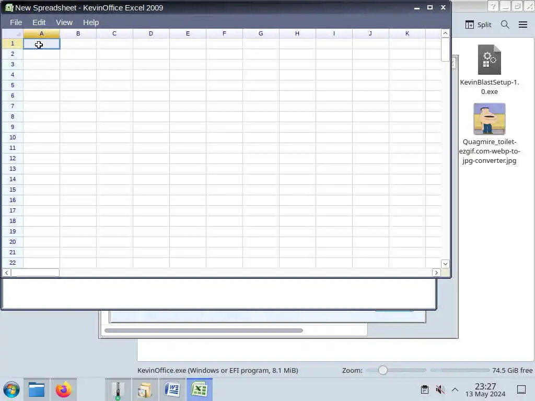Click the installer package taskbar icon
Image resolution: width=535 pixels, height=401 pixels.
click(145, 390)
